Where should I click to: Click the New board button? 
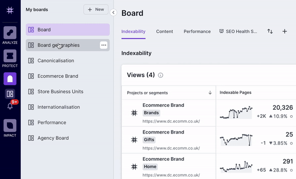point(96,9)
